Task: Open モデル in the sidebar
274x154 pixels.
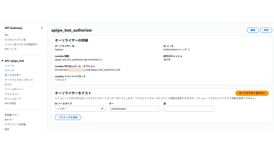Action: pos(8,84)
